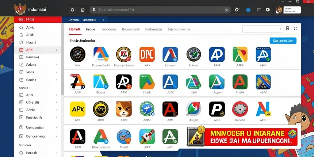Click the four-dot icon right of dropdown

(x=295, y=29)
